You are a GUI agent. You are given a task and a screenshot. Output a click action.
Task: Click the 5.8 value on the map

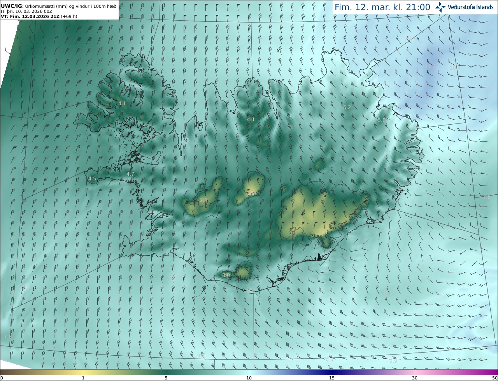pyautogui.click(x=382, y=120)
